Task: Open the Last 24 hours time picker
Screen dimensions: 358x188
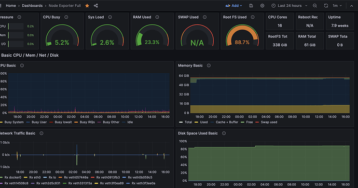Action: click(290, 6)
